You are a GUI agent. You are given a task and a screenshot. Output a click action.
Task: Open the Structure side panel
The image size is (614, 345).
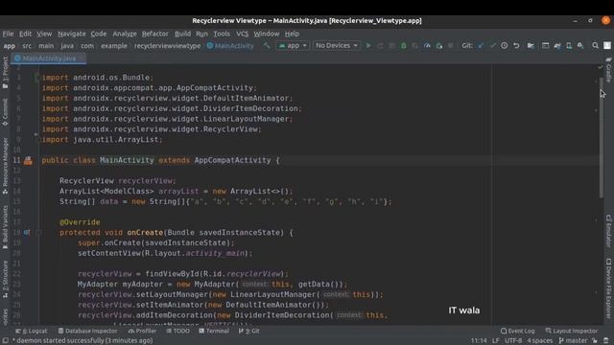click(x=5, y=279)
